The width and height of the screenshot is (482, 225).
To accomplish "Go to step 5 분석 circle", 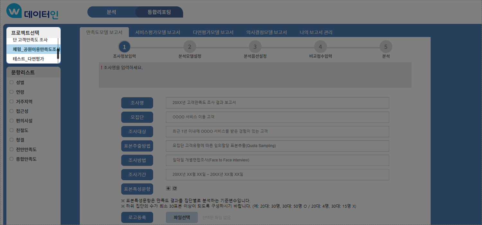I will pyautogui.click(x=386, y=47).
